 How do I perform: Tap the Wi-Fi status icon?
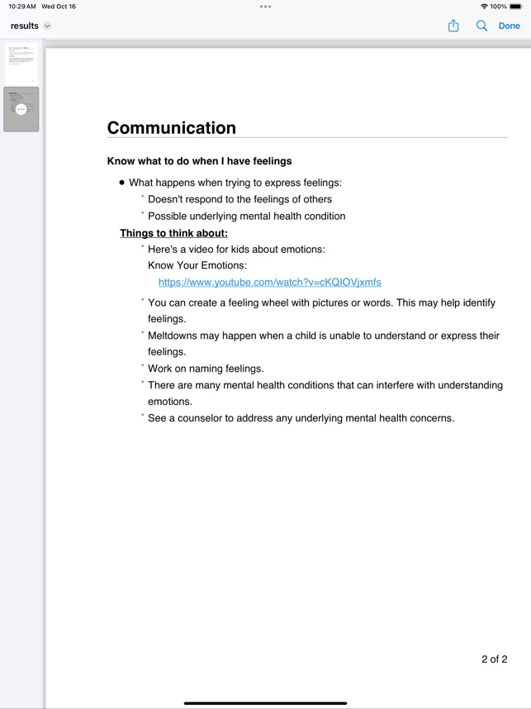point(484,7)
